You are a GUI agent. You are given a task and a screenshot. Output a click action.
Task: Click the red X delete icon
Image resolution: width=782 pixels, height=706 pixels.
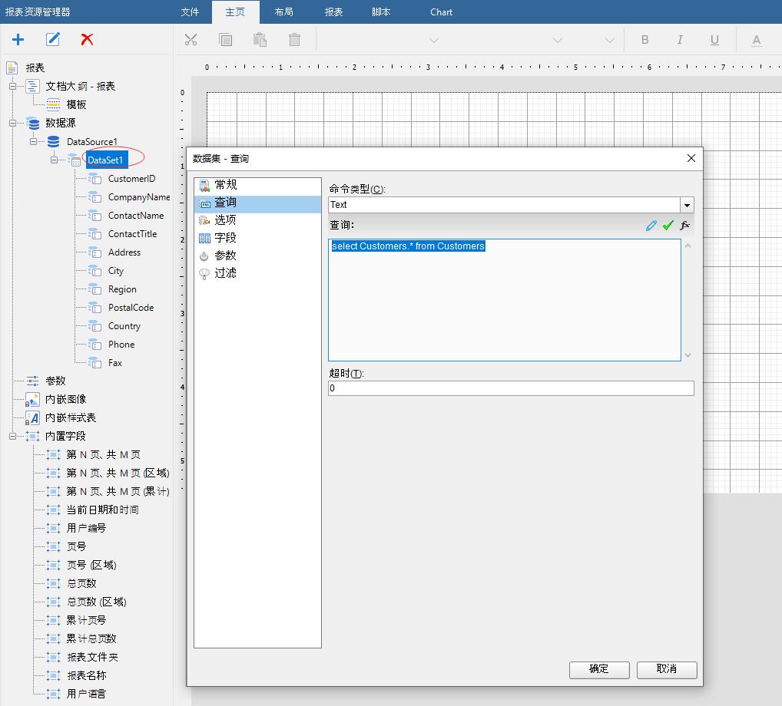point(88,39)
